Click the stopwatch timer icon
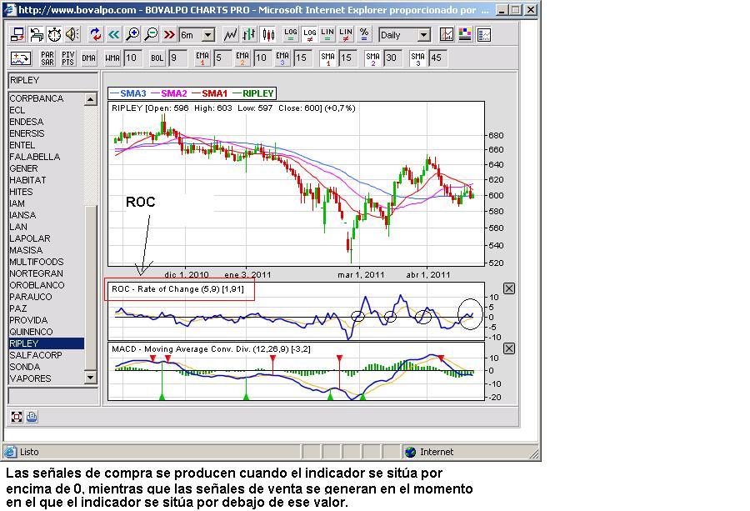Screen dimensions: 750x511 point(54,34)
